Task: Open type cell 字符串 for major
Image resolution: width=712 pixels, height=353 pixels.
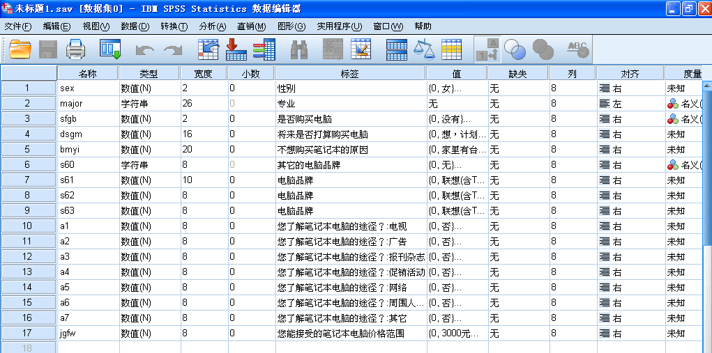Action: 149,104
